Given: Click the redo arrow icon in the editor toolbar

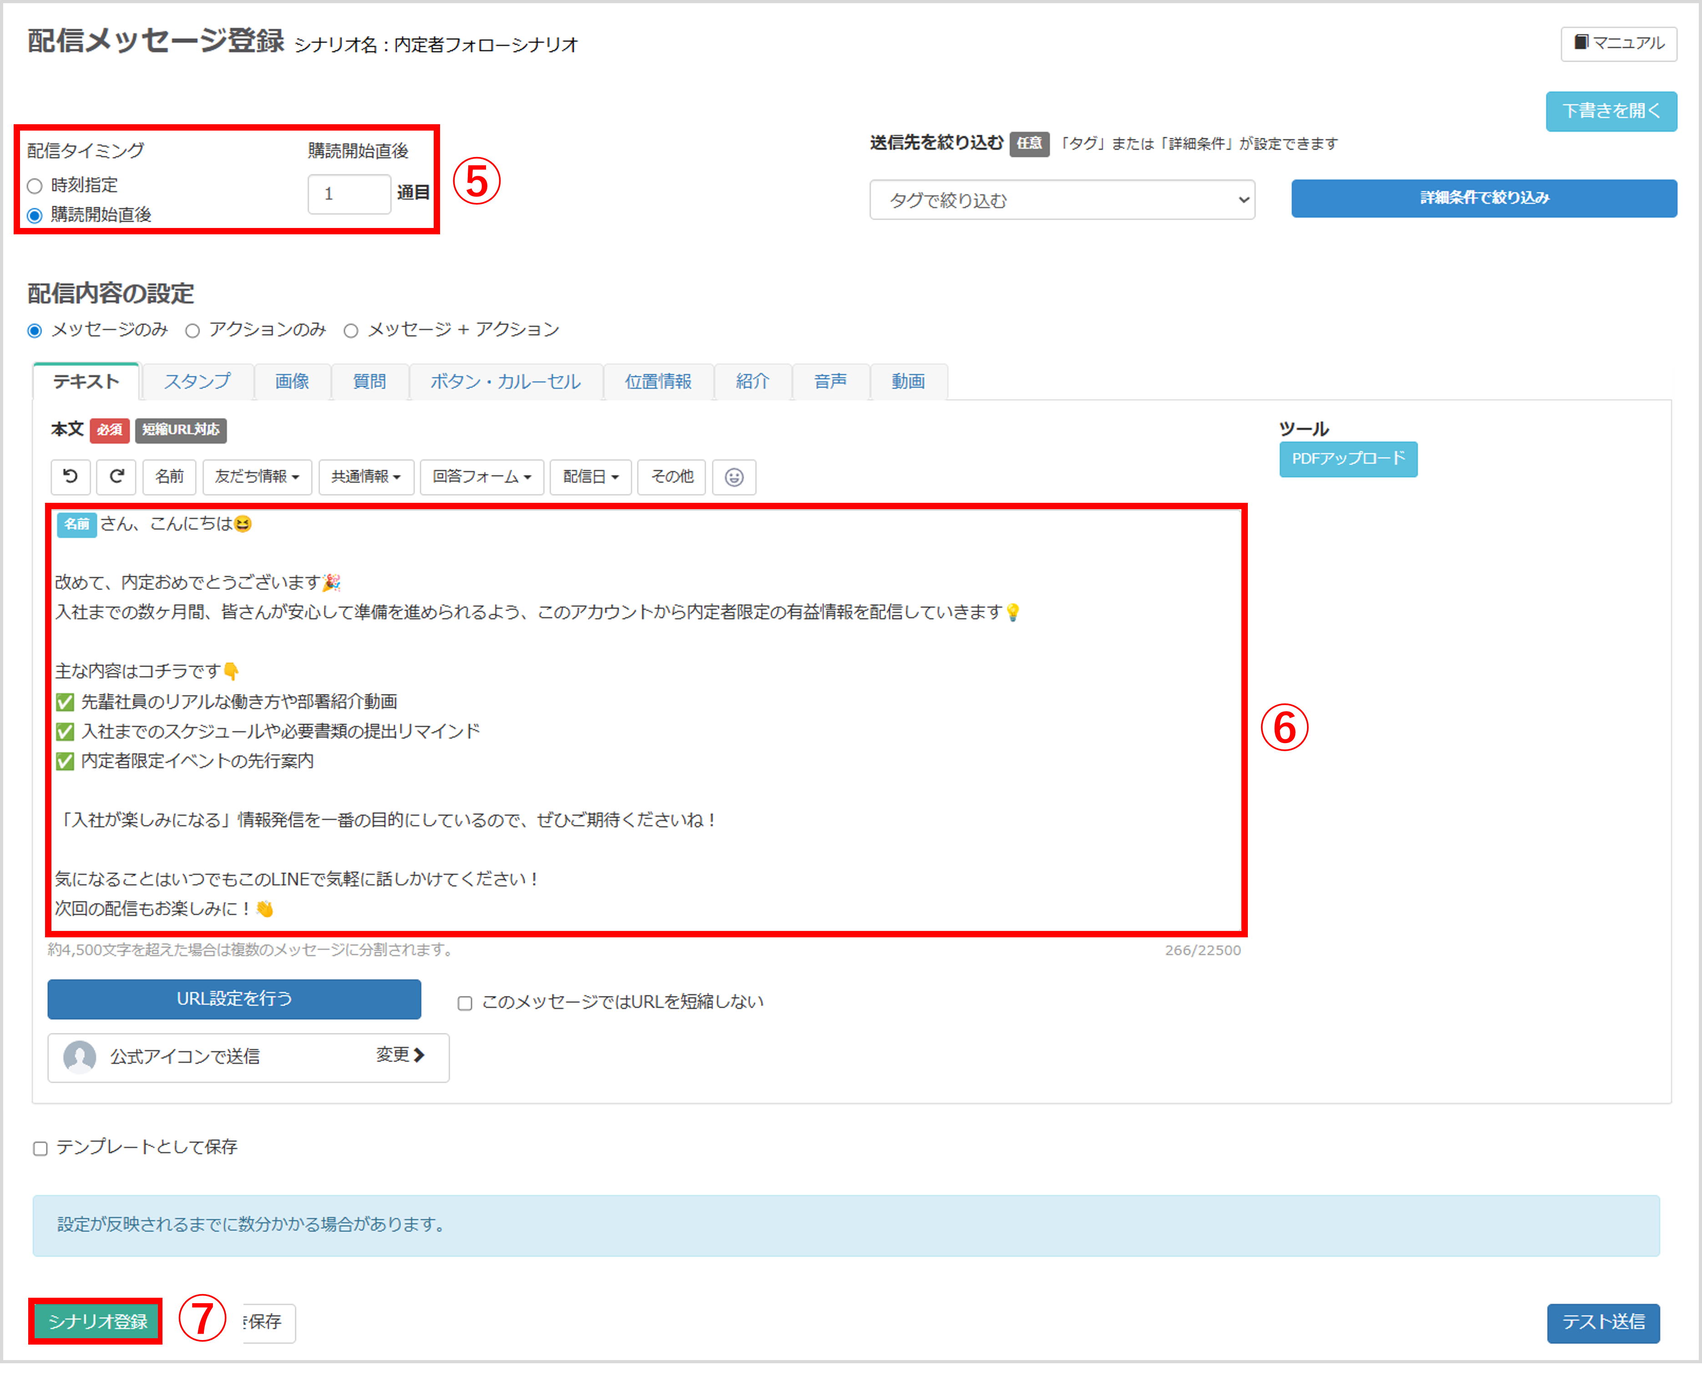Looking at the screenshot, I should click(x=116, y=476).
